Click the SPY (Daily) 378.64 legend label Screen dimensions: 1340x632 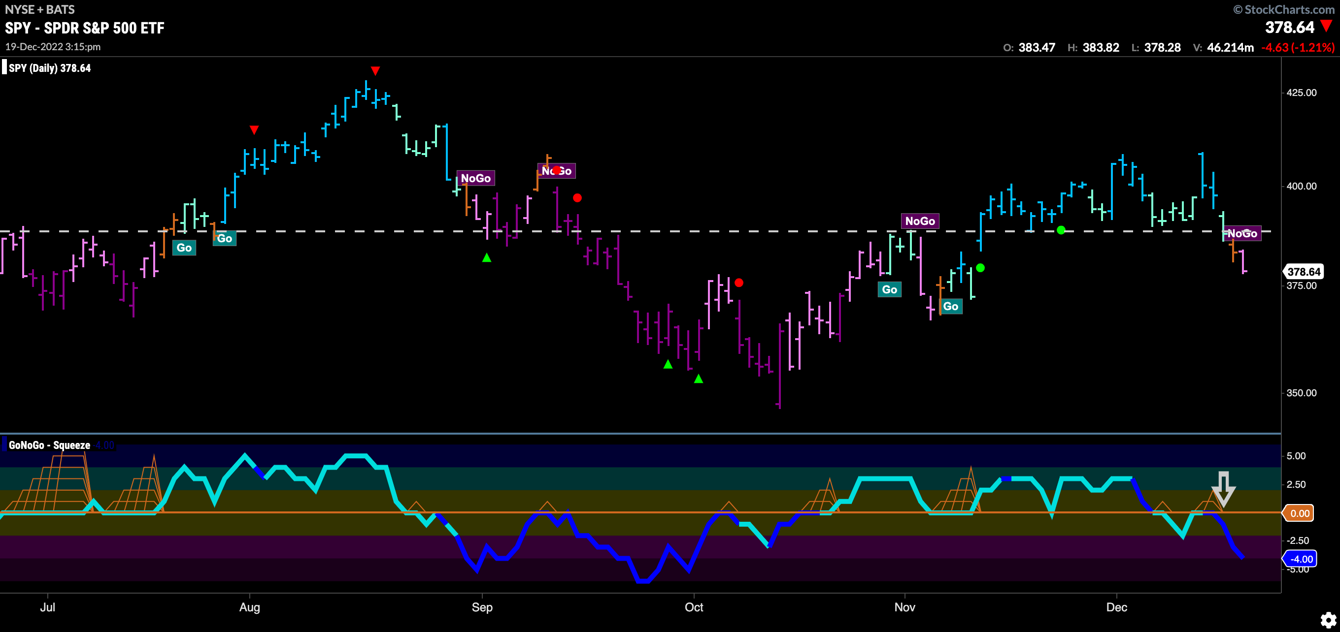point(49,68)
